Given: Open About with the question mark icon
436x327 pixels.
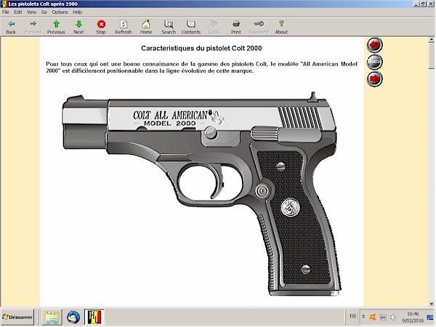Looking at the screenshot, I should pos(281,27).
